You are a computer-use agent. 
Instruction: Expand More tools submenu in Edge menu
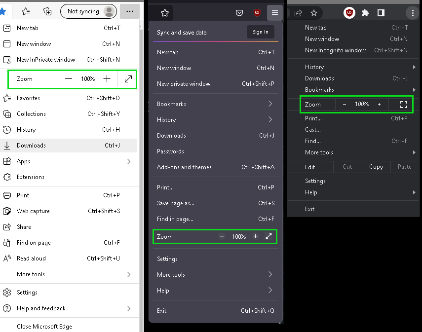click(69, 274)
